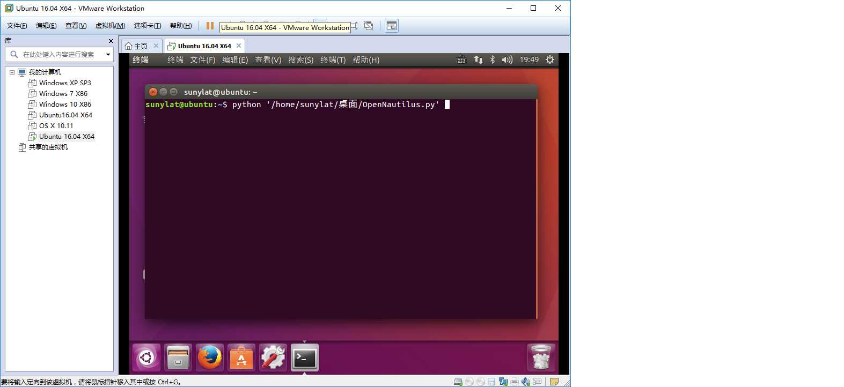This screenshot has height=387, width=844.
Task: Collapse the 我的计算机 tree node
Action: coord(12,72)
